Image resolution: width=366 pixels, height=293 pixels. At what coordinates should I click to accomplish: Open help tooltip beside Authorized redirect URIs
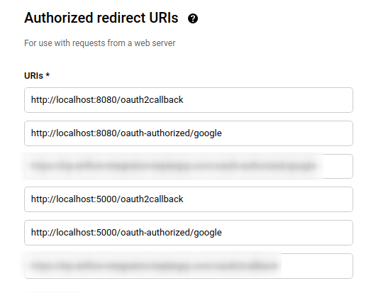click(193, 18)
